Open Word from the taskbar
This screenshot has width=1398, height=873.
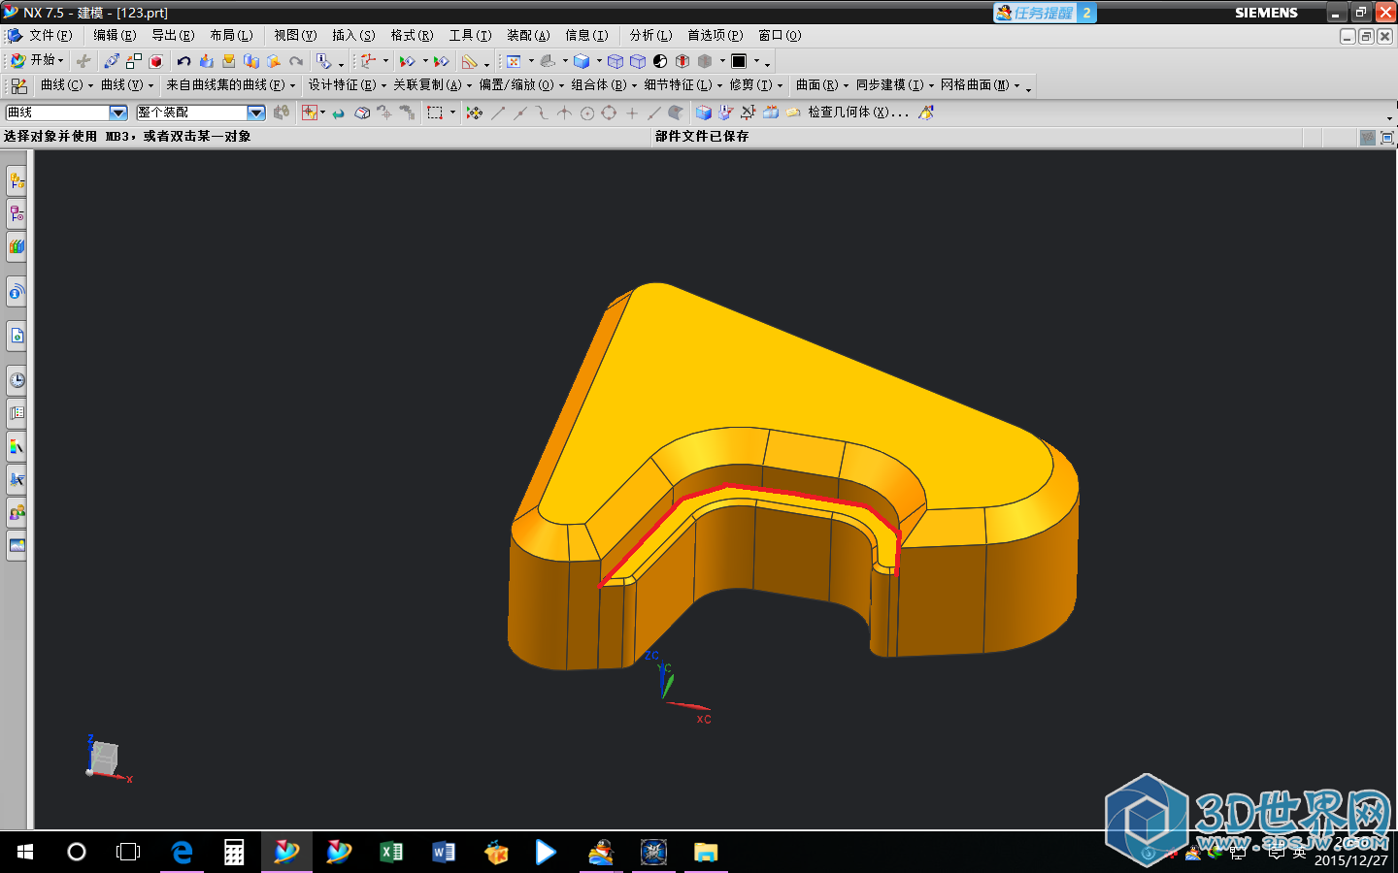(444, 852)
